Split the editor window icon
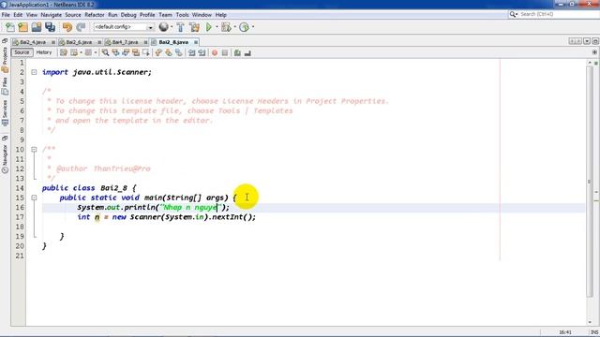Screen dimensions: 600x337 pos(594,52)
